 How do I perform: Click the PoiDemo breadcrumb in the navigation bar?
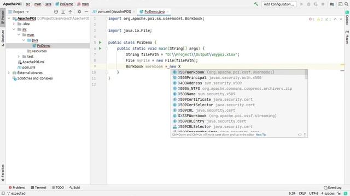[x=65, y=4]
